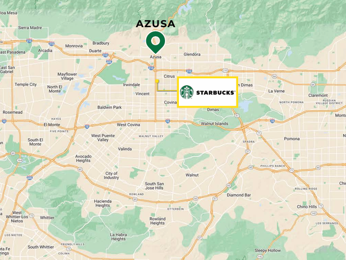This screenshot has width=346, height=260.
Task: Select the Baldwin Park label
Action: click(x=109, y=107)
